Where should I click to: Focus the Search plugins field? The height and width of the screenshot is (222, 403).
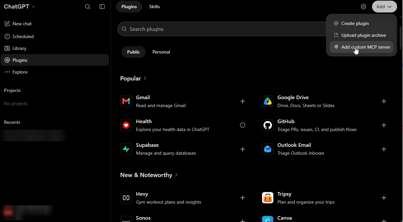point(222,29)
